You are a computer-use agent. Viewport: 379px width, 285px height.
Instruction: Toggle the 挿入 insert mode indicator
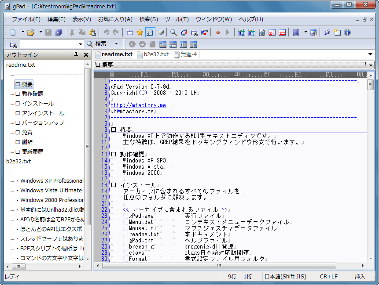(360, 276)
